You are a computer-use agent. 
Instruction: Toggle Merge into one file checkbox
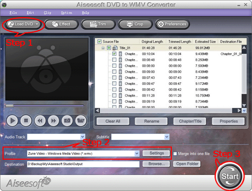(x=175, y=154)
